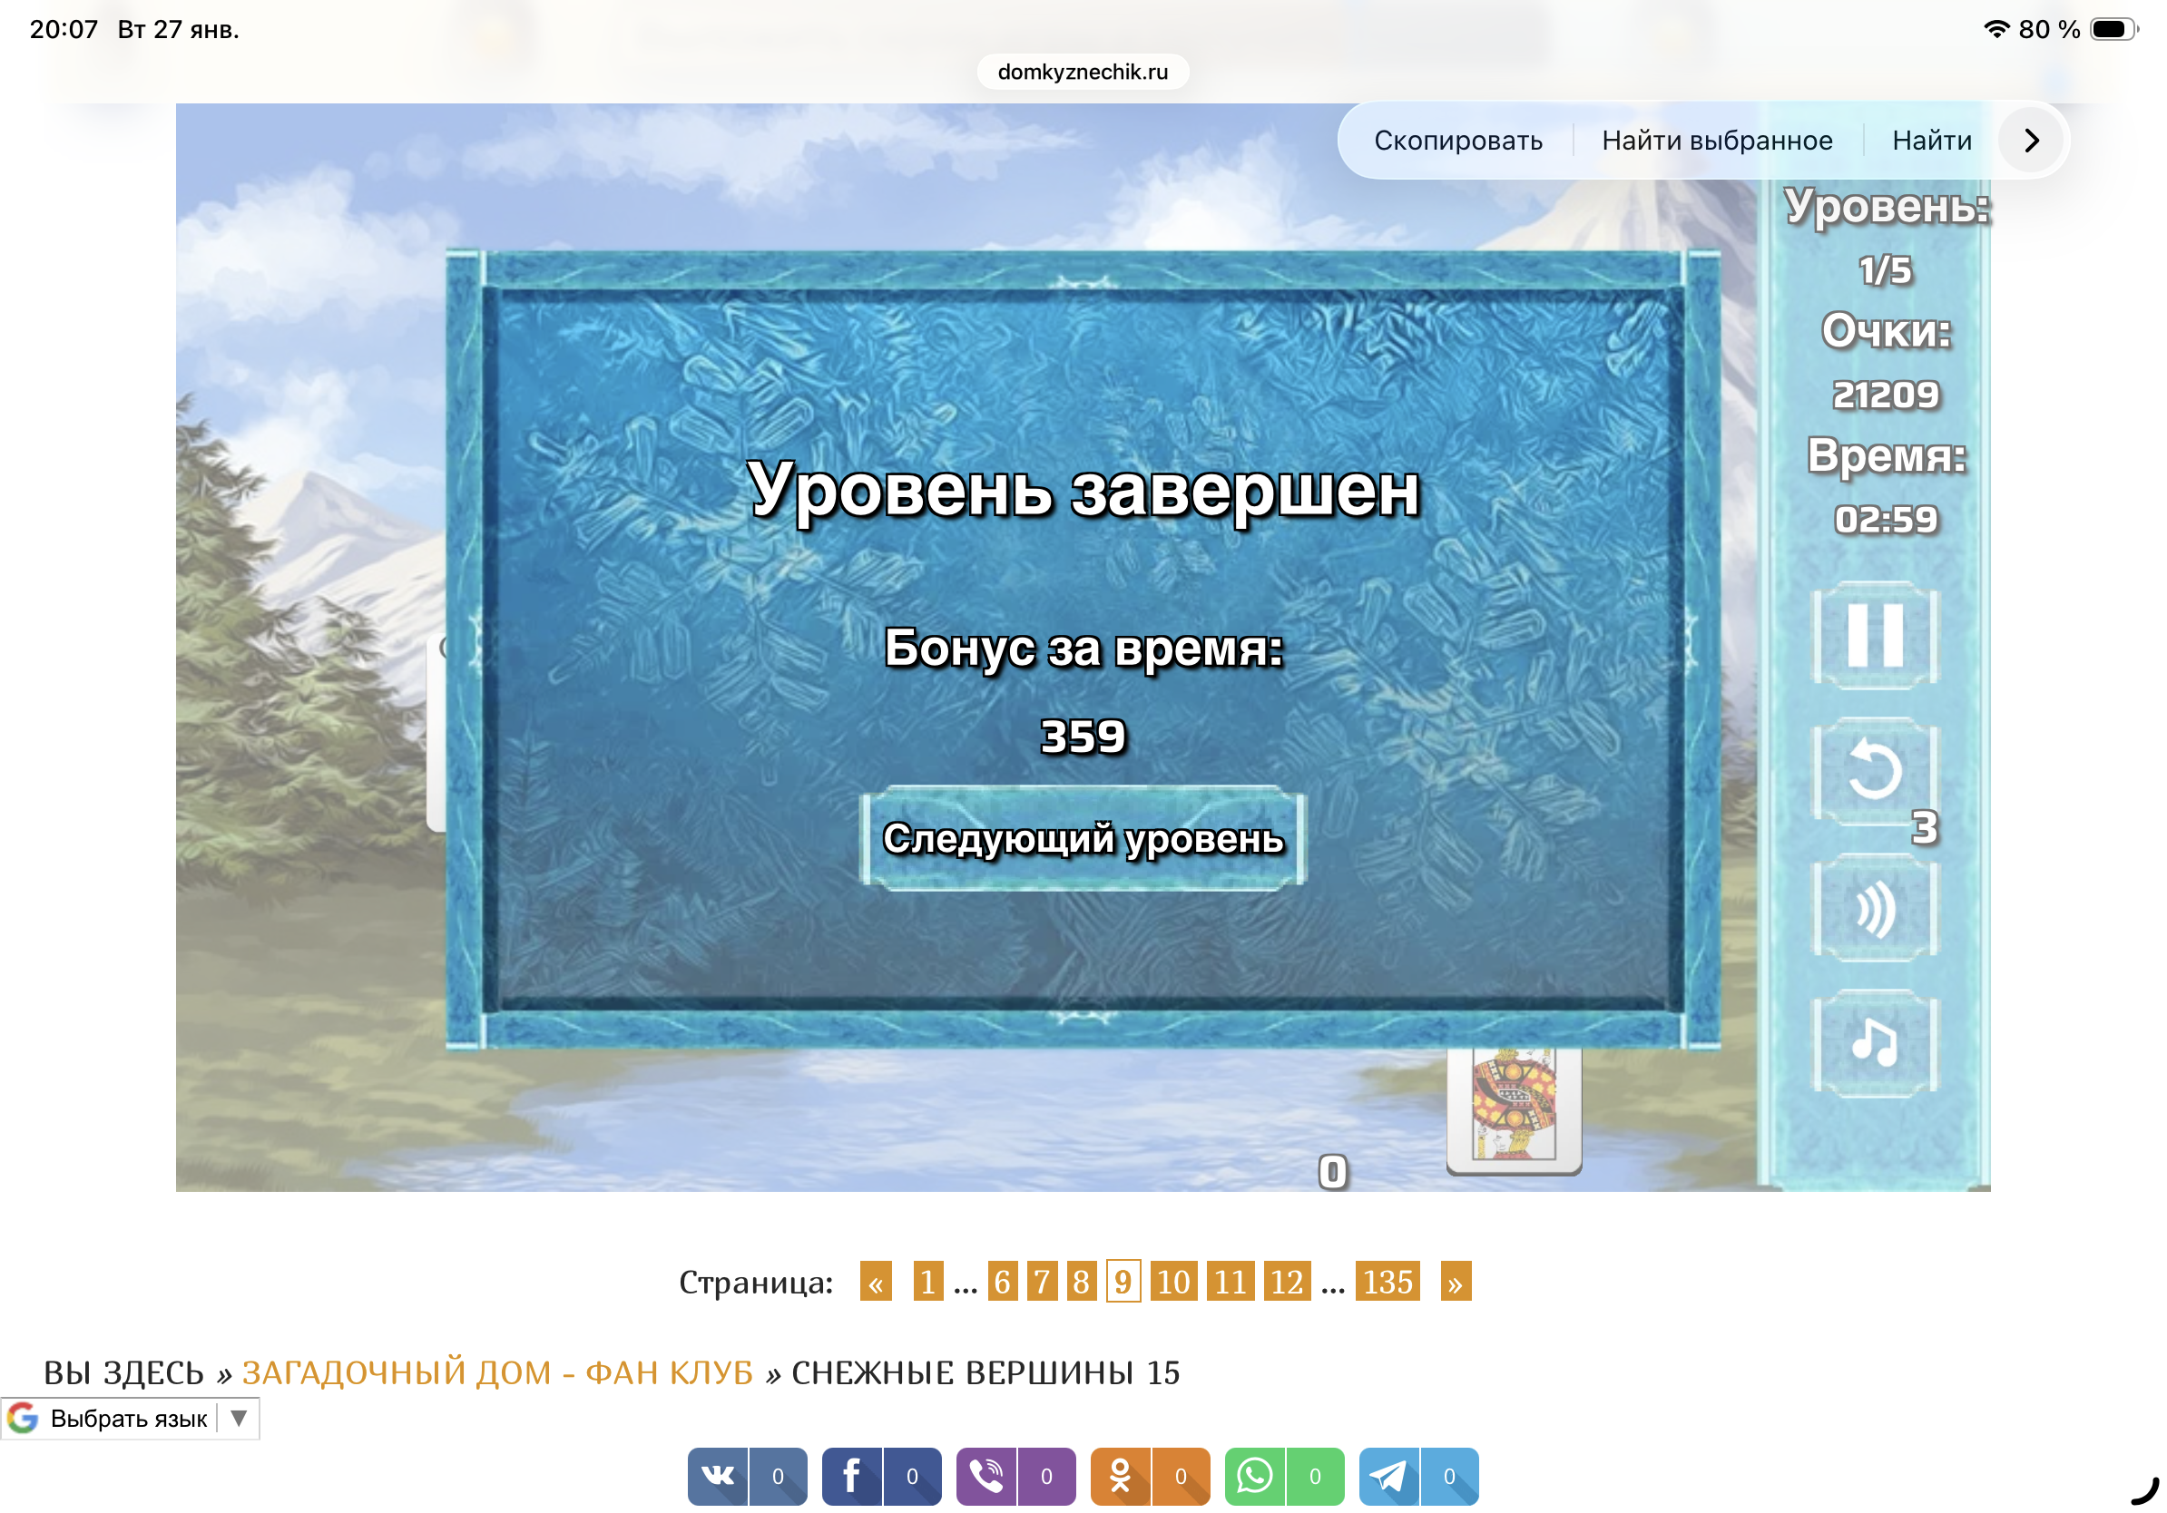Share page via WhatsApp icon
Image resolution: width=2167 pixels, height=1513 pixels.
coord(1254,1476)
